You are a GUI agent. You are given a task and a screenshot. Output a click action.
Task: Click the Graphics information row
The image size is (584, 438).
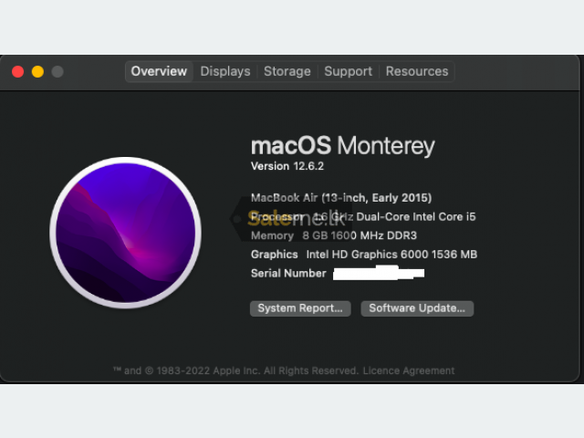(364, 255)
